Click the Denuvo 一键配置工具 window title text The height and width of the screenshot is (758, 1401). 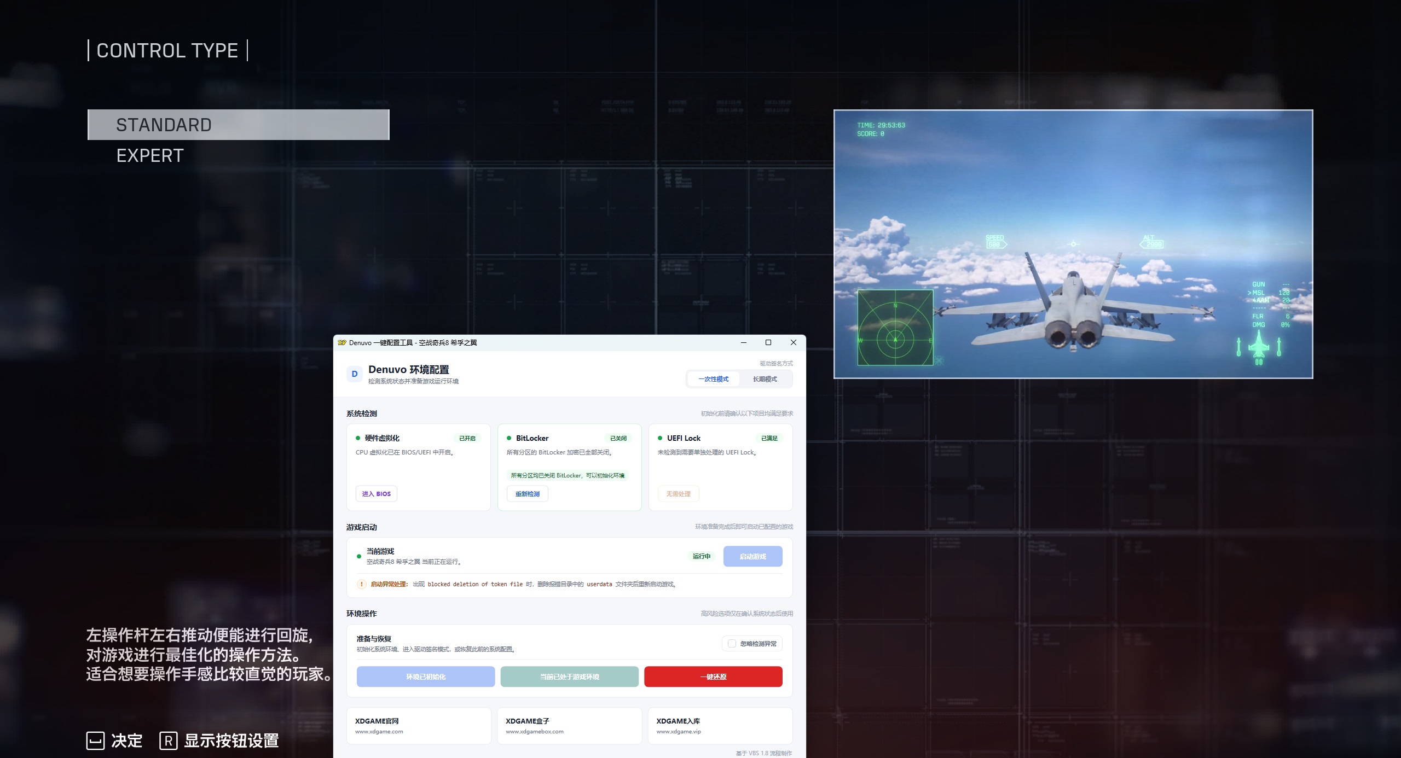[x=413, y=343]
